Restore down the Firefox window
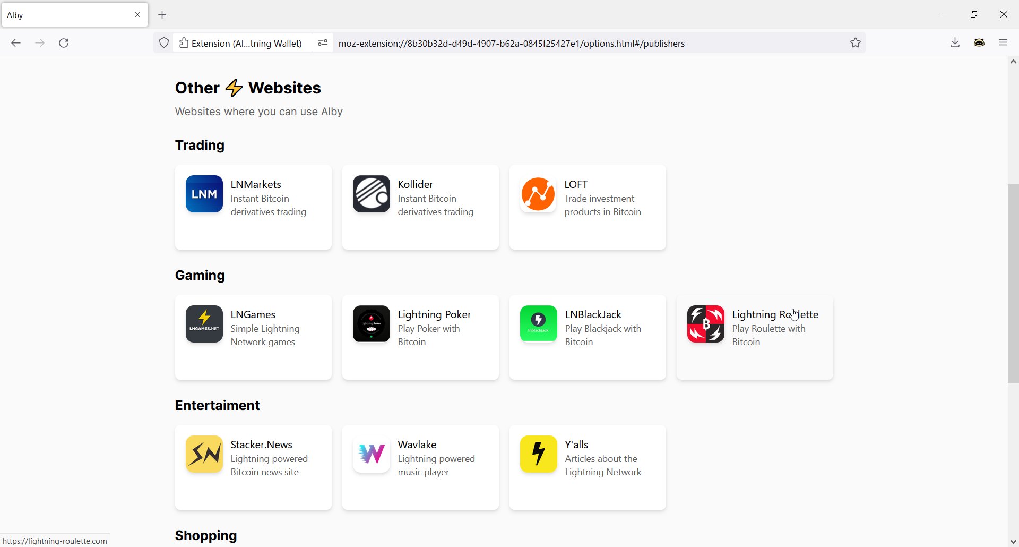 point(974,14)
